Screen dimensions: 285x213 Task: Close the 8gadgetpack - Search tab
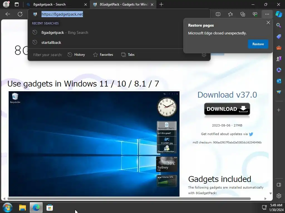click(x=85, y=4)
